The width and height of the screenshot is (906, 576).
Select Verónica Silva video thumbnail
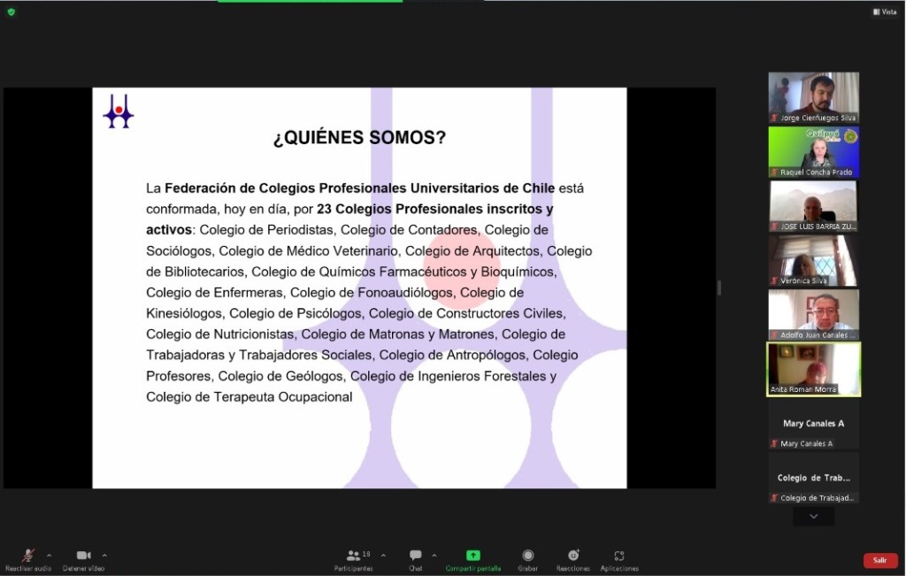[814, 260]
